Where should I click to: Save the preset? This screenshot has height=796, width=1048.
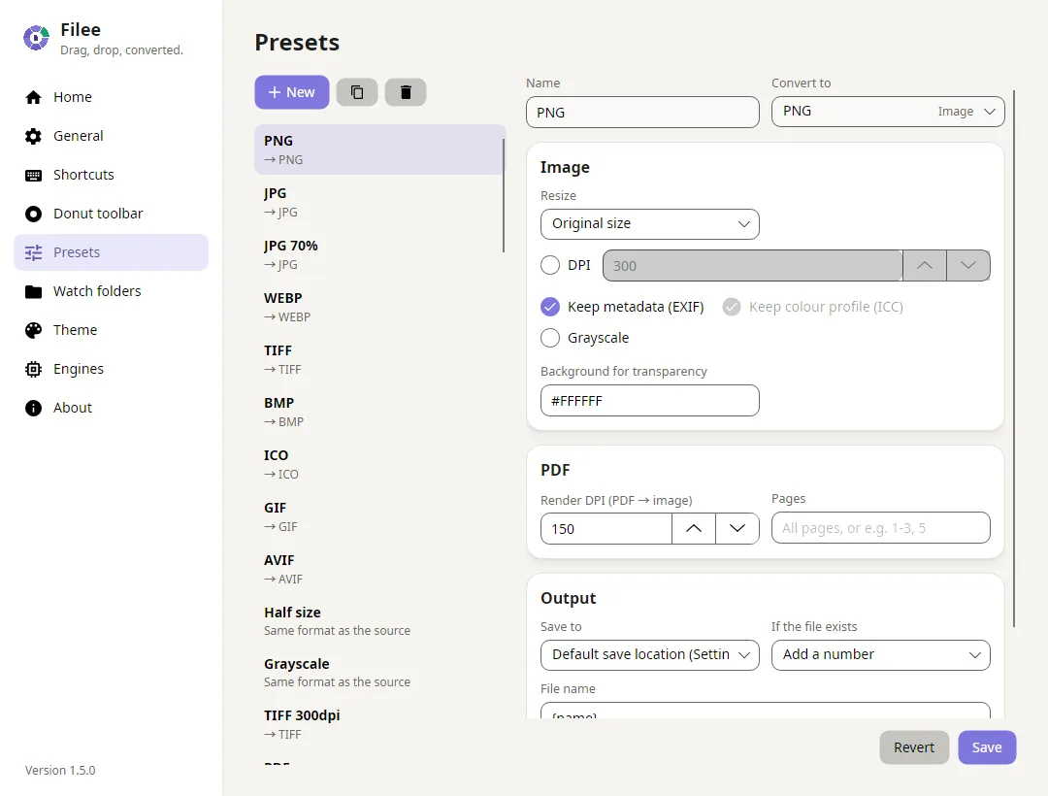click(x=987, y=747)
